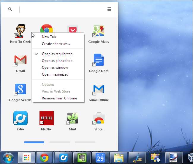Click the Google Maps label
193x164 pixels.
coord(99,42)
